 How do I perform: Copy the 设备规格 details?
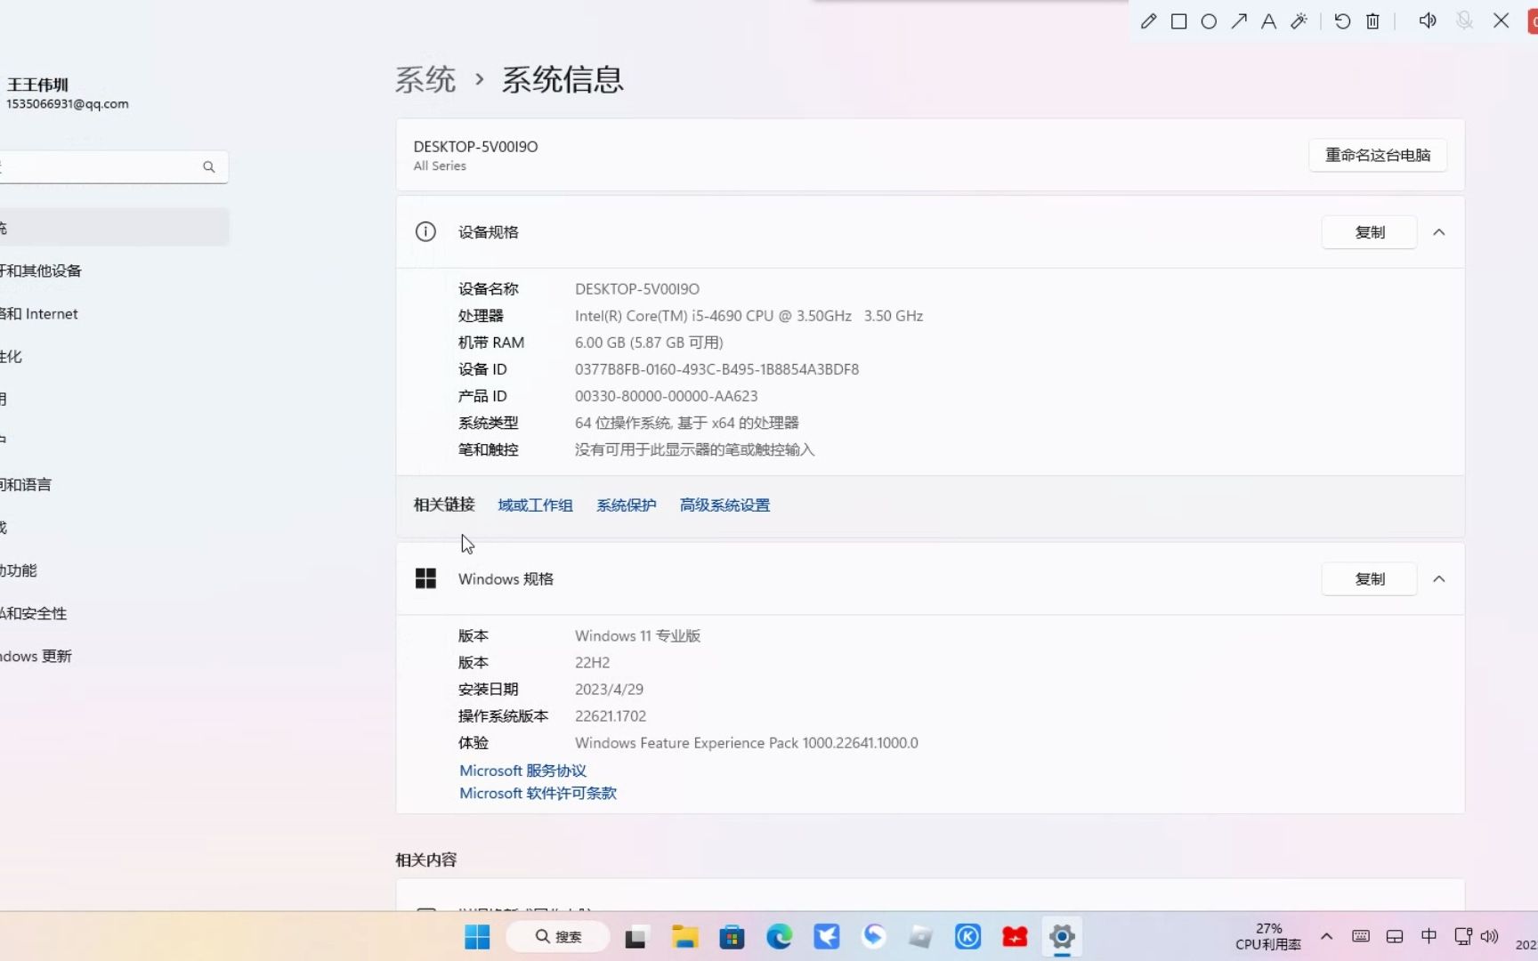tap(1370, 232)
